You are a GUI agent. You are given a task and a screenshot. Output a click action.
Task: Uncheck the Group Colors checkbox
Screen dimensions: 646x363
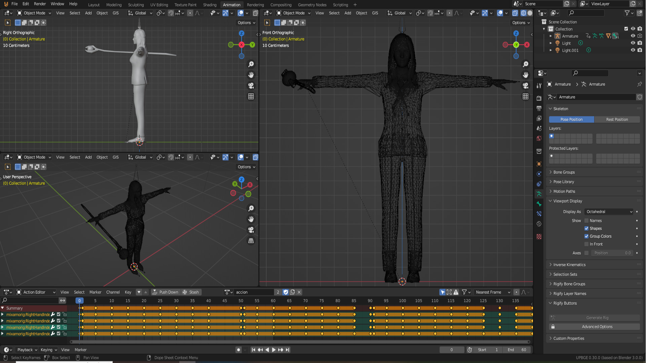(586, 236)
